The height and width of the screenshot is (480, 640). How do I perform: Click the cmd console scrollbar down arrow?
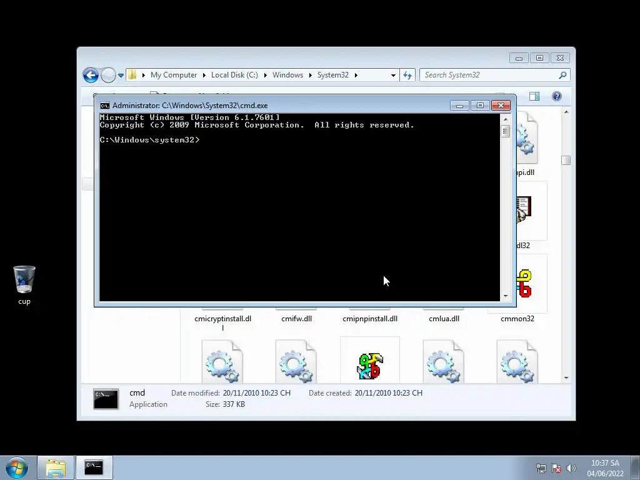pos(505,296)
